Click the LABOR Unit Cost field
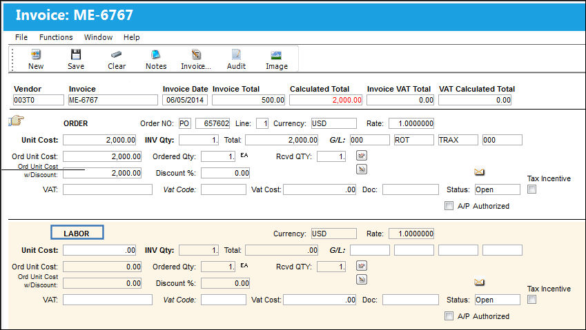The image size is (586, 330). 99,250
